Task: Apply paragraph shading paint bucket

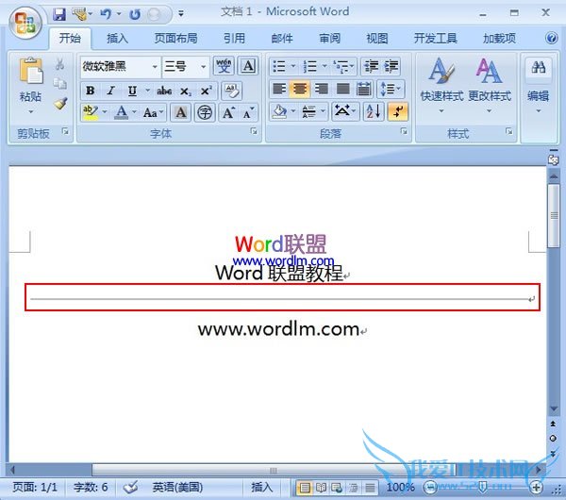Action: click(279, 111)
